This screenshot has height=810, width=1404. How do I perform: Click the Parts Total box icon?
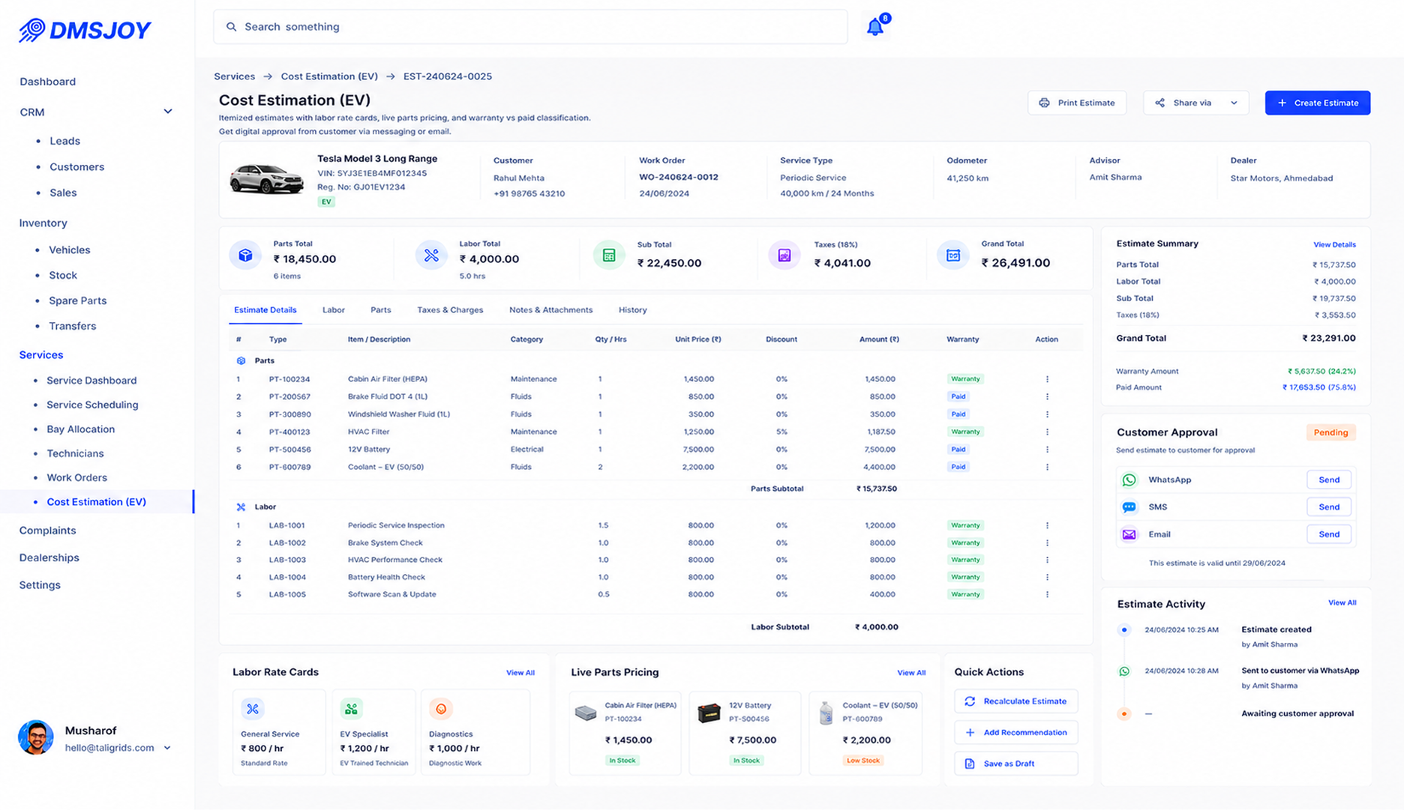245,256
